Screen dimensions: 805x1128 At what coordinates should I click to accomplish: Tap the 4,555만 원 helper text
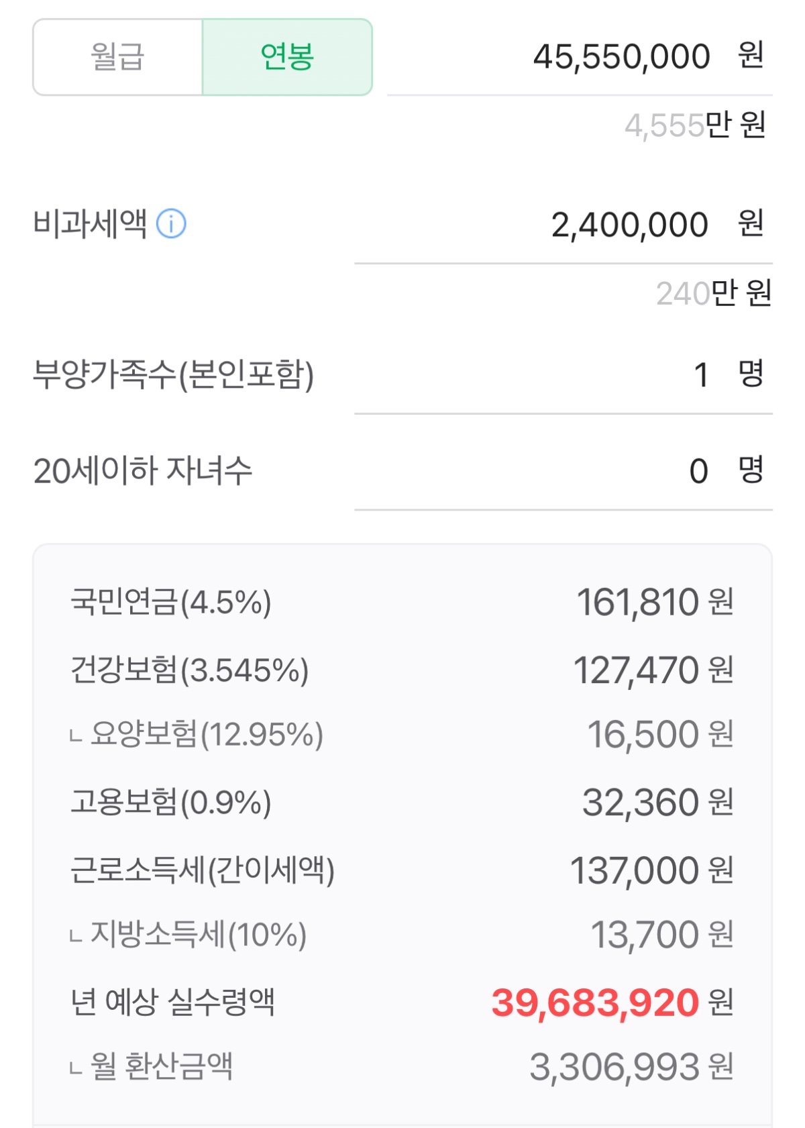(x=695, y=125)
